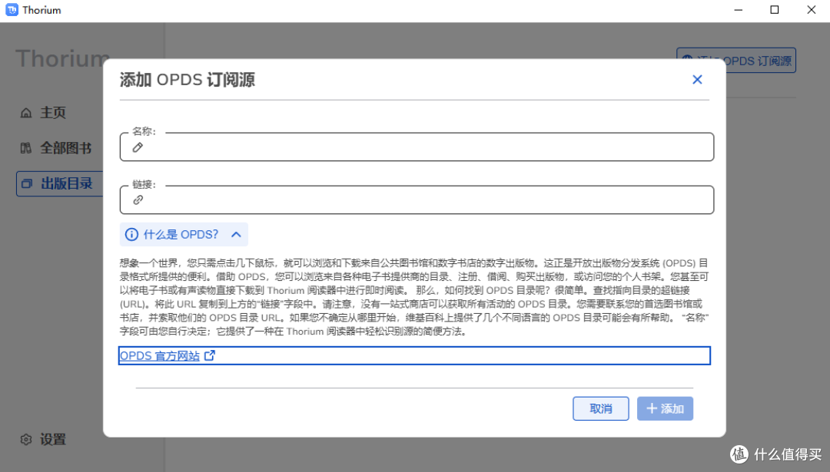Click the background 添加 OPDS 订阅源 button

[760, 61]
